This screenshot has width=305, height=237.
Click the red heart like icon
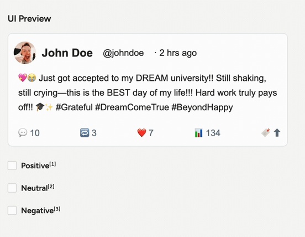(x=141, y=133)
